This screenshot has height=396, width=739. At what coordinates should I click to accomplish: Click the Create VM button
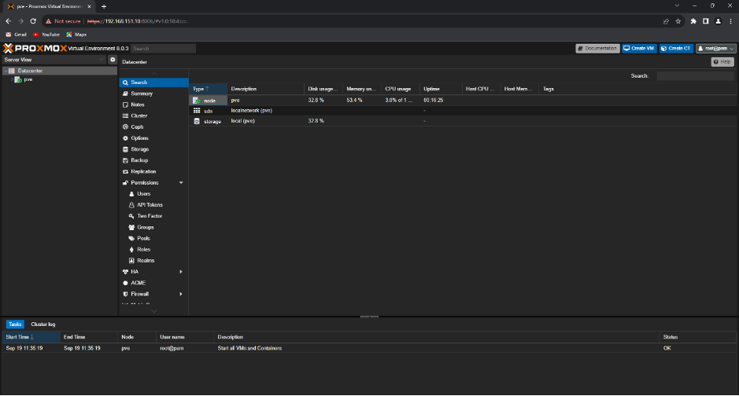click(x=639, y=49)
